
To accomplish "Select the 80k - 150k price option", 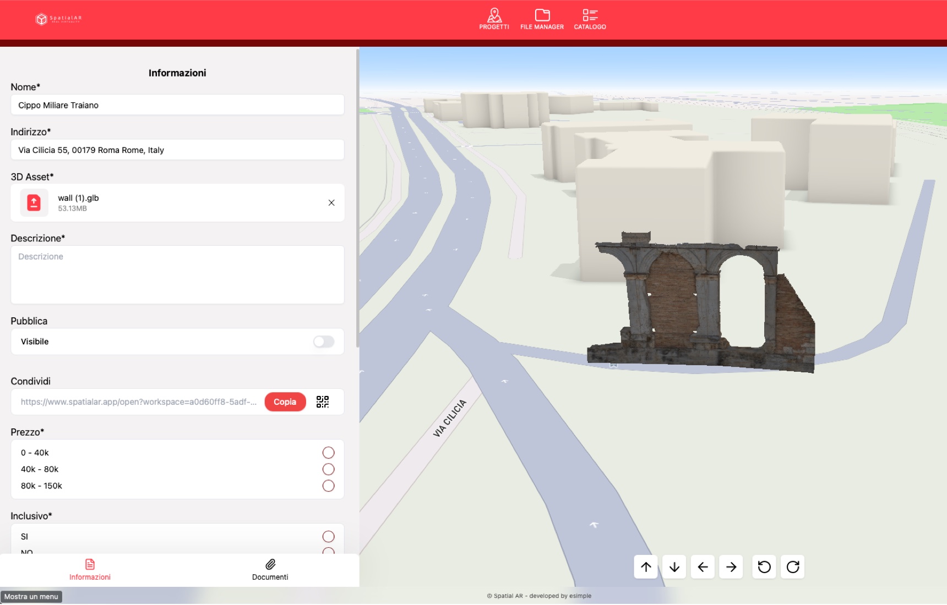I will pos(328,486).
